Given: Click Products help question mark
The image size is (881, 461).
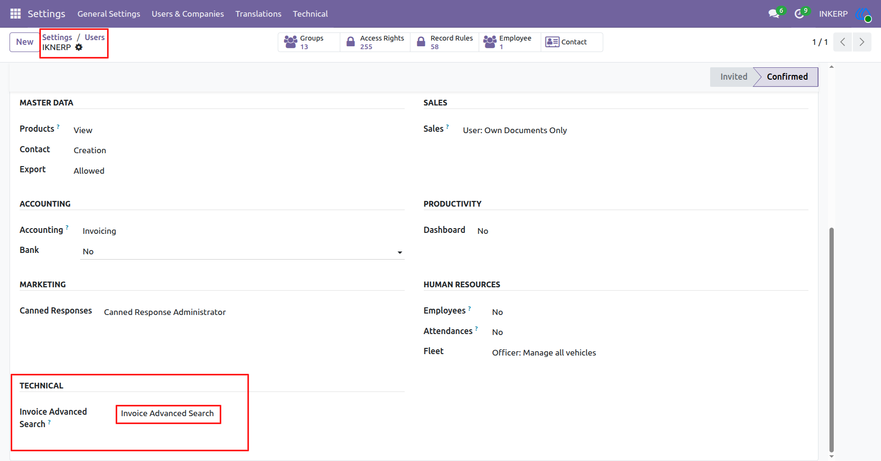Looking at the screenshot, I should coord(58,126).
